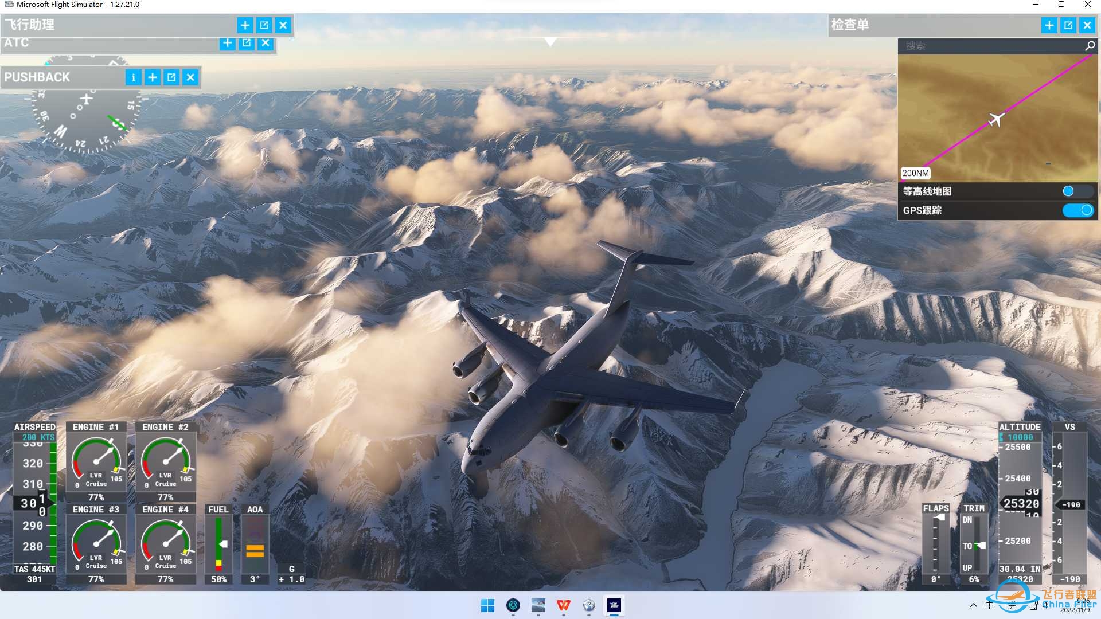Open the globe browser taskbar icon

[x=589, y=605]
